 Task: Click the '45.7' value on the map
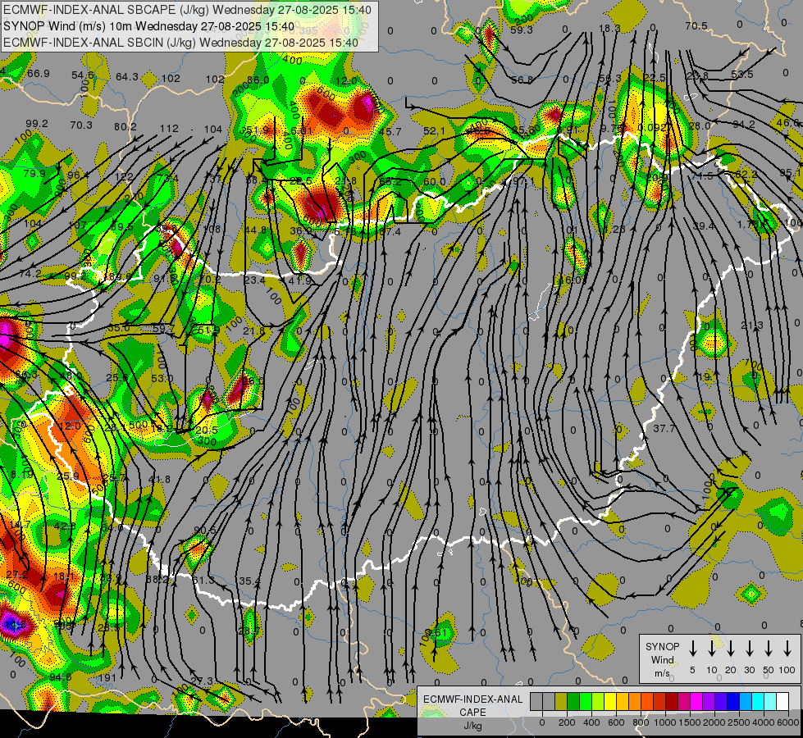pos(390,132)
